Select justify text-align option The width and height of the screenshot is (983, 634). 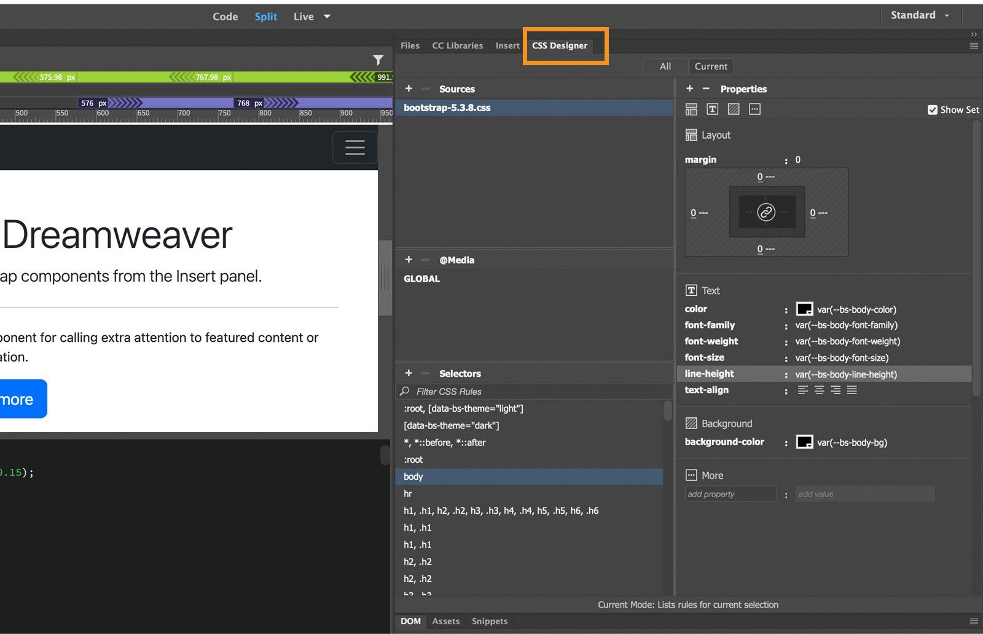coord(852,390)
